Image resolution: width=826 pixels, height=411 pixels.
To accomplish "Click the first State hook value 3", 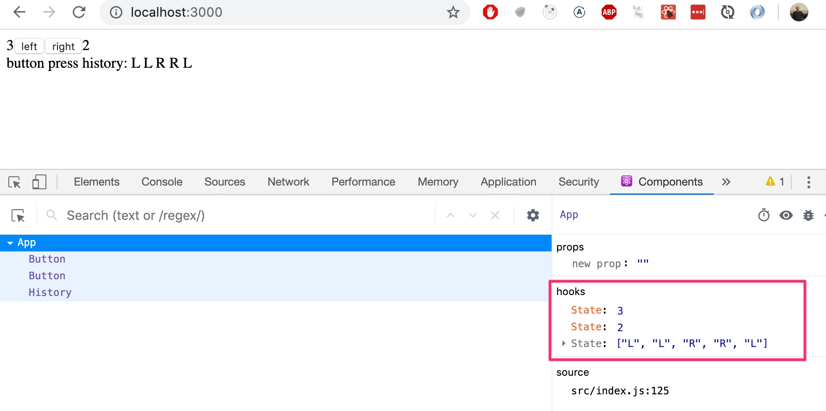I will point(620,310).
